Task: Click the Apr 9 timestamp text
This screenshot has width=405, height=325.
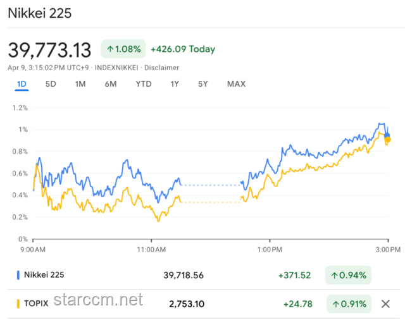Action: click(48, 68)
